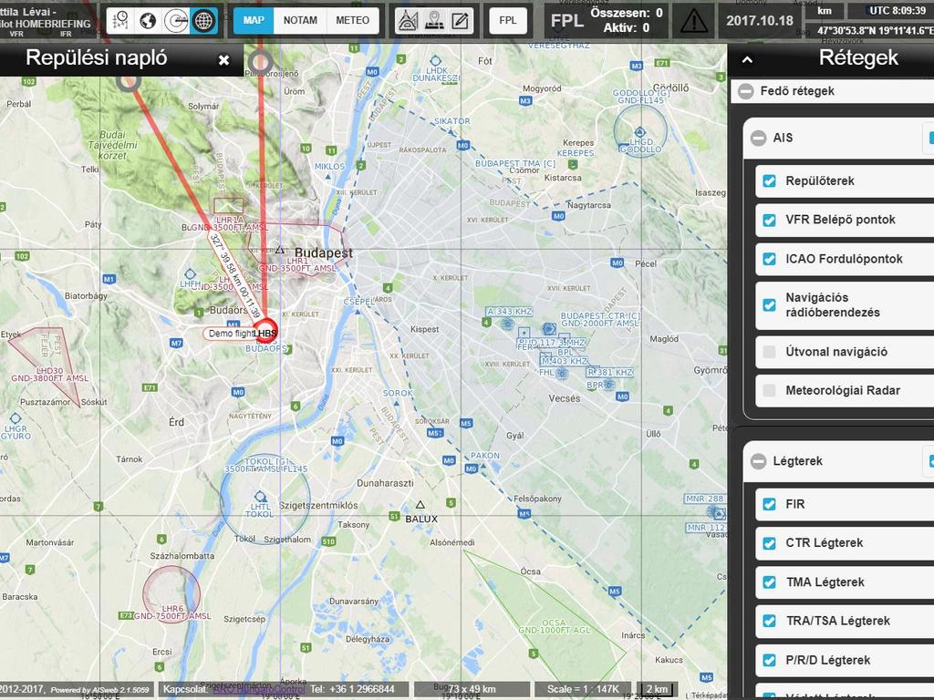This screenshot has height=700, width=934.
Task: Click the route waypoint circle near Repülési napló
Action: [128, 81]
